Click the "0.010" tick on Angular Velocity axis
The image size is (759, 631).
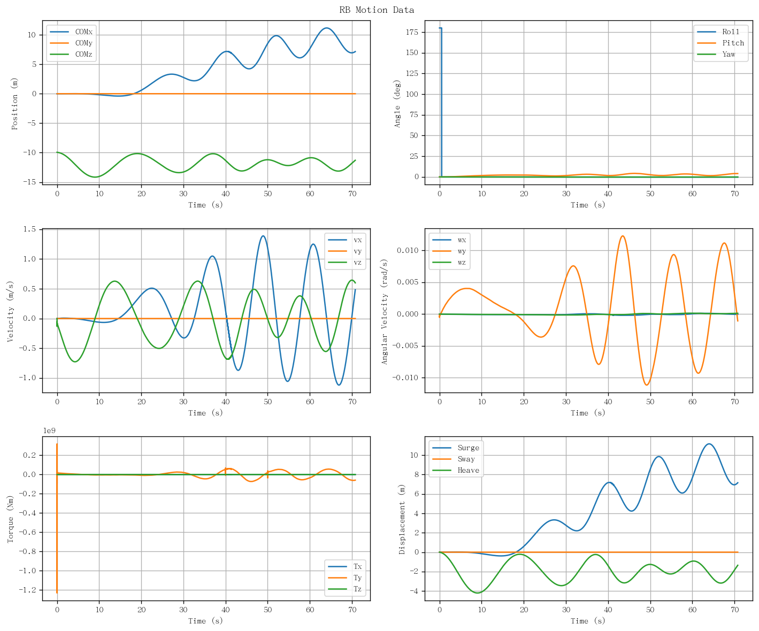click(x=410, y=250)
